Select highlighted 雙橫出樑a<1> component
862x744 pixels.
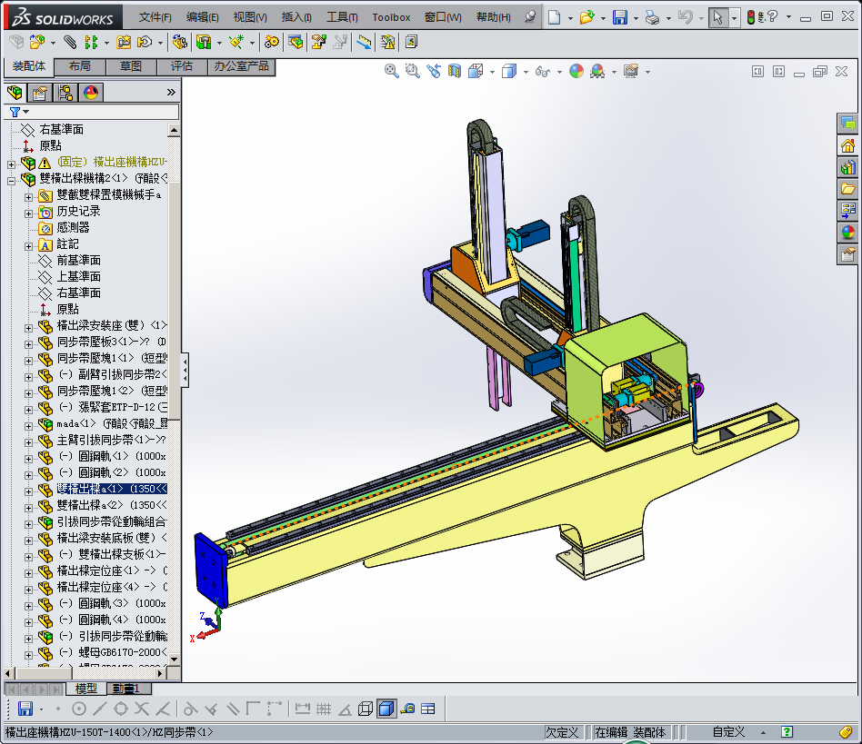(x=112, y=489)
